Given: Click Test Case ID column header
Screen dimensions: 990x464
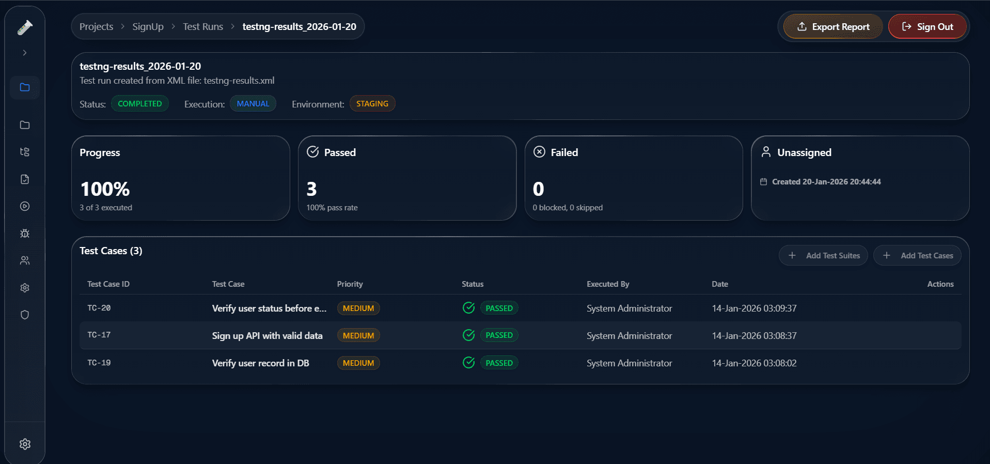Looking at the screenshot, I should 108,284.
